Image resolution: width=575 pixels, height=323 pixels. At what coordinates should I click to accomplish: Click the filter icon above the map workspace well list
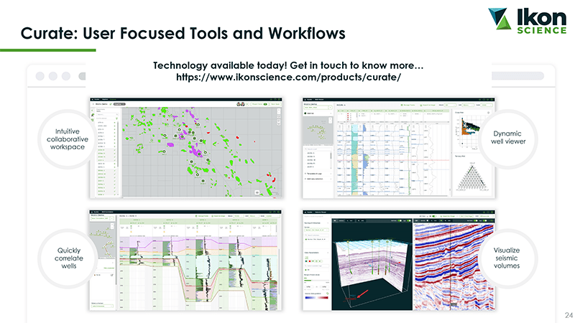[116, 118]
